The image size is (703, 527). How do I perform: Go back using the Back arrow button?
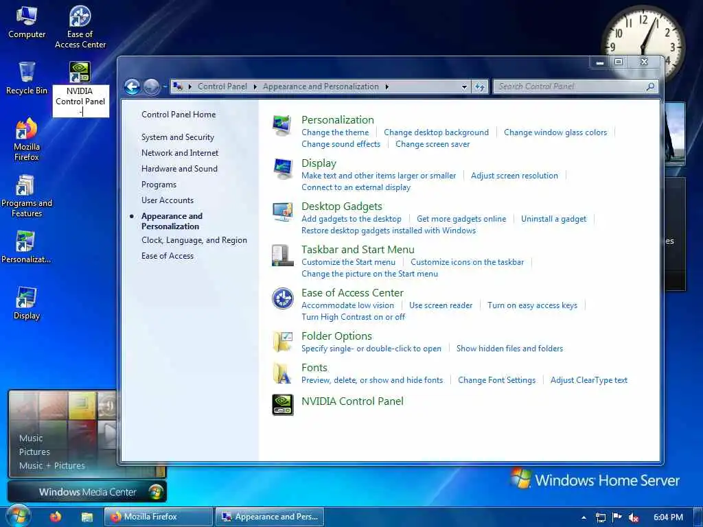[132, 86]
